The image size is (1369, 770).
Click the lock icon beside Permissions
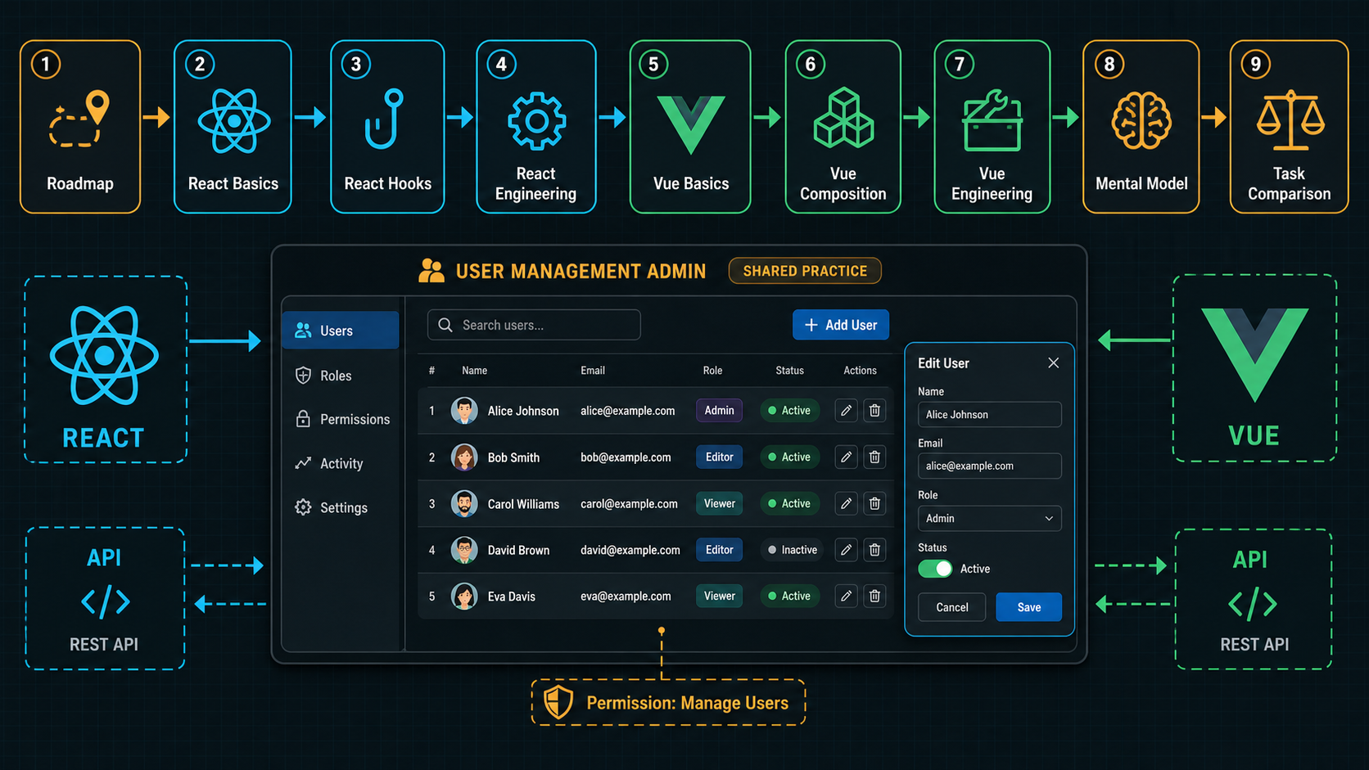[303, 419]
